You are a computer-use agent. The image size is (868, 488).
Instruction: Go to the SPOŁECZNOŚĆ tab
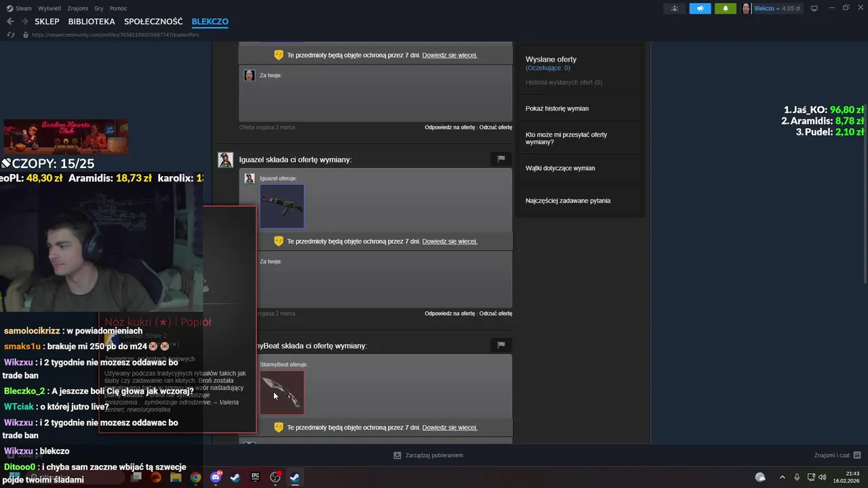pos(153,22)
